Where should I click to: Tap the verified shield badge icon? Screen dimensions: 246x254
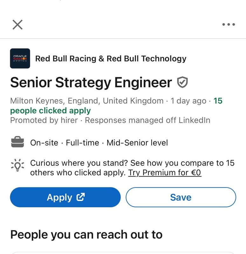click(182, 82)
